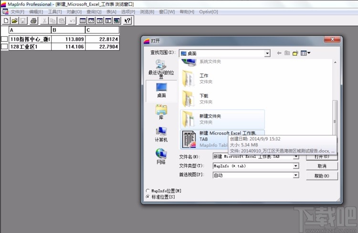Click column header B in browser table
The image size is (358, 233).
[68, 30]
